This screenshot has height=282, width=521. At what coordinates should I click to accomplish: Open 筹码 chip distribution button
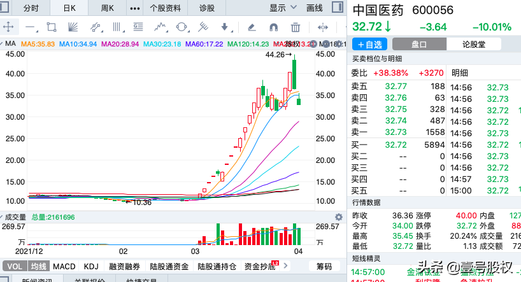tap(324, 266)
